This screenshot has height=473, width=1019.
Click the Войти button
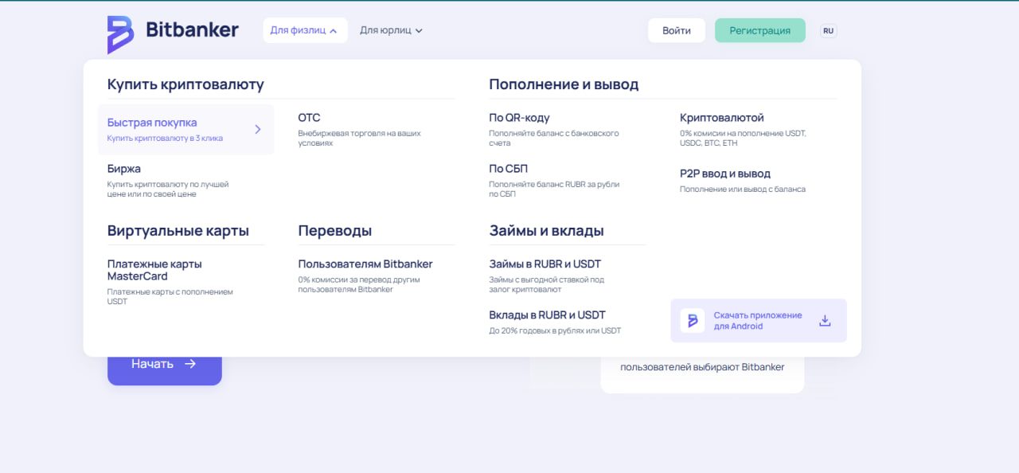click(677, 30)
